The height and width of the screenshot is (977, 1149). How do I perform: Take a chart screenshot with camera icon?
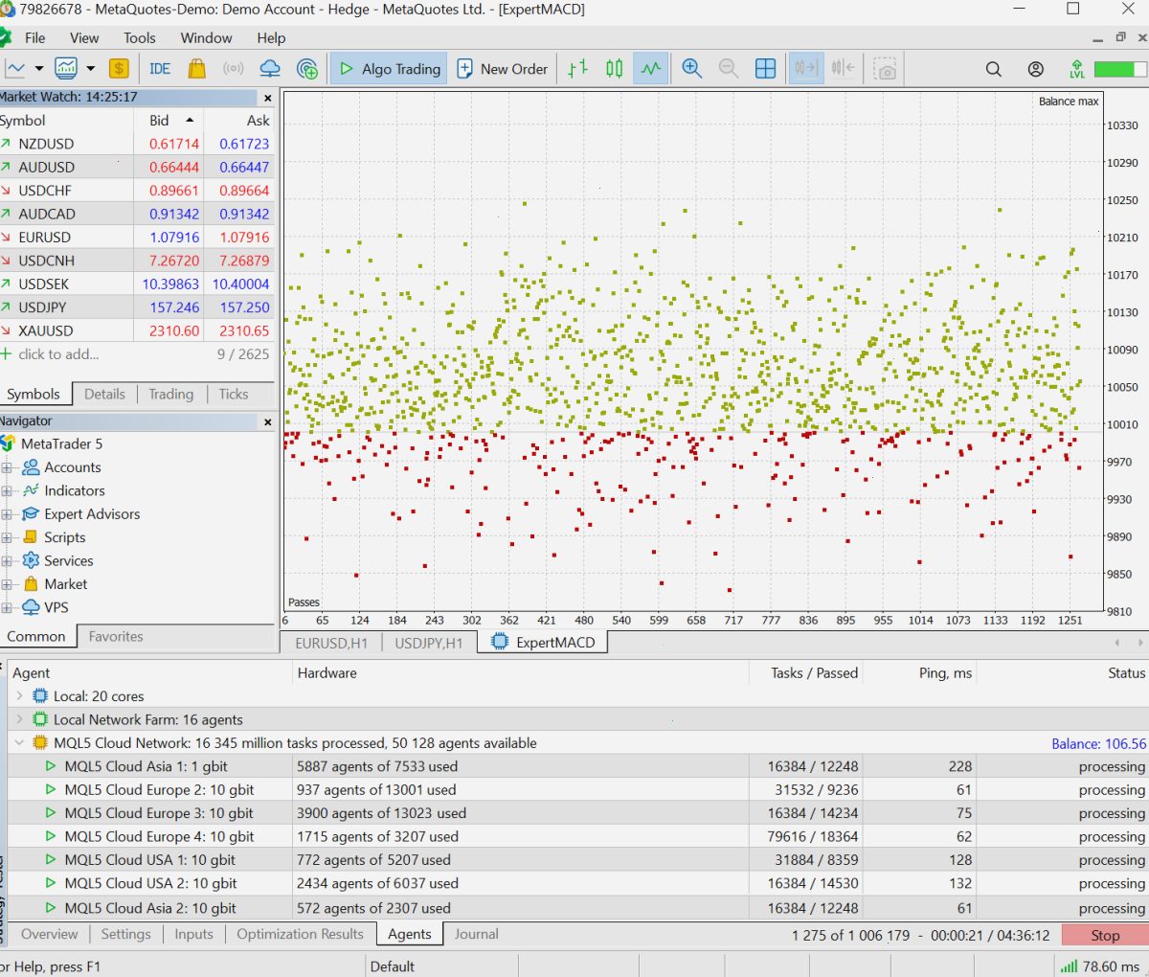[887, 69]
